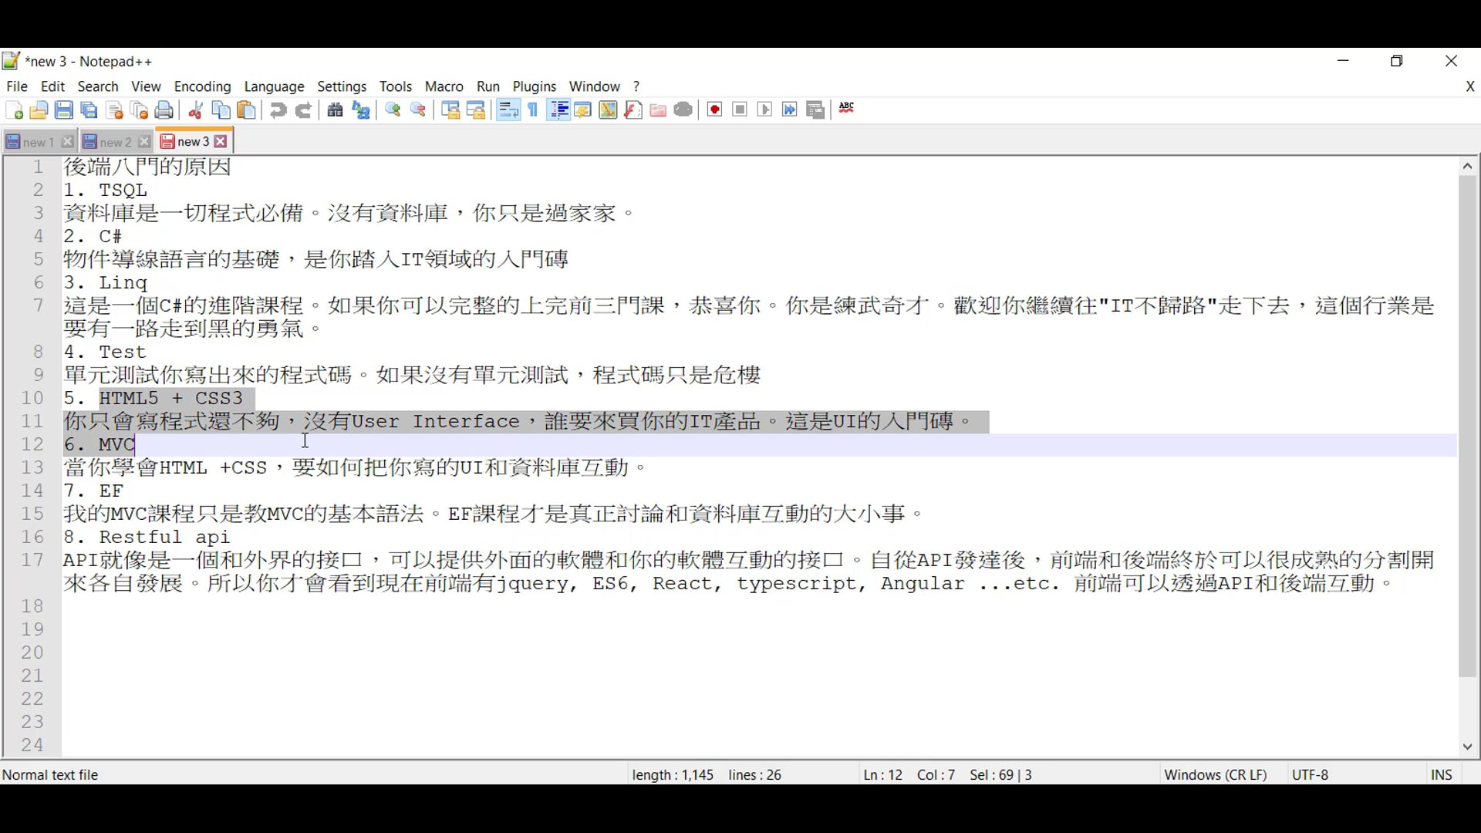Toggle Show All Characters pilcrow button
1481x833 pixels.
(533, 110)
